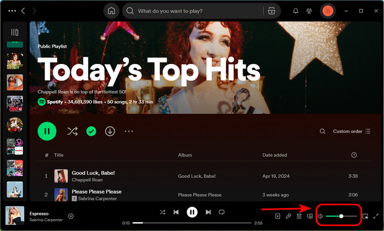The height and width of the screenshot is (231, 384).
Task: Mute with the speaker icon
Action: pos(320,216)
